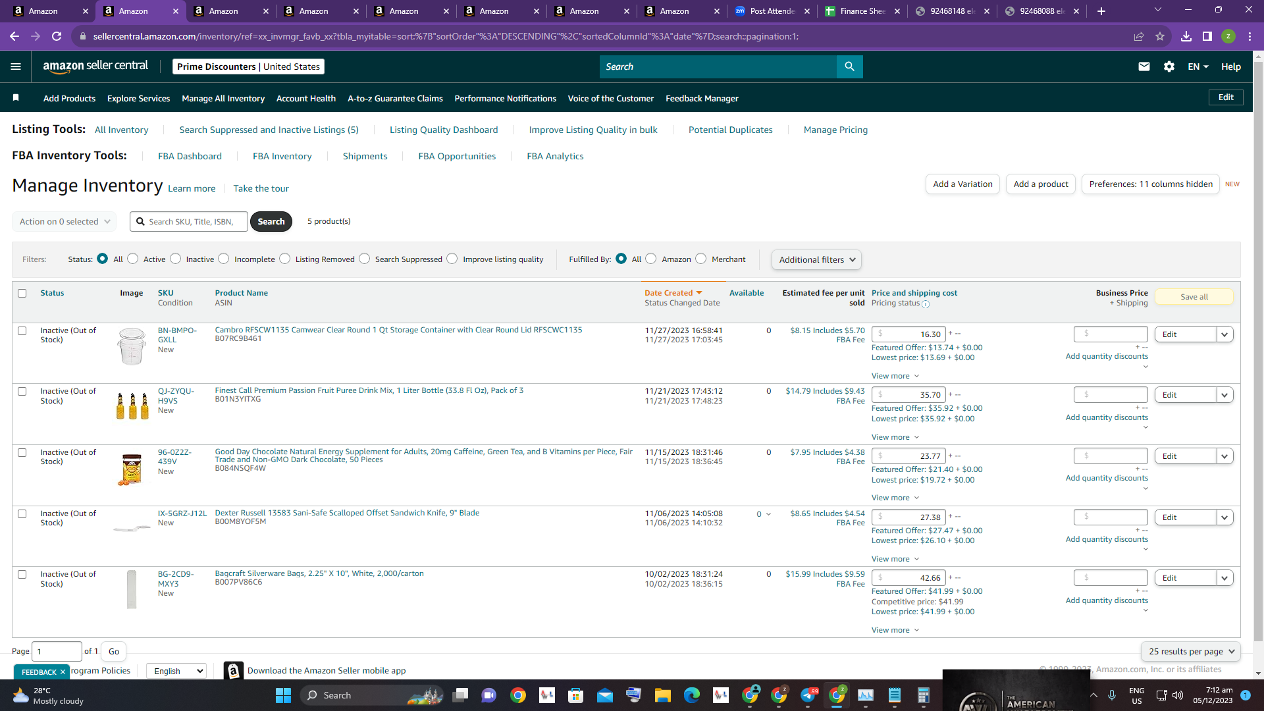Click the Add a product button
Image resolution: width=1264 pixels, height=711 pixels.
[1041, 184]
